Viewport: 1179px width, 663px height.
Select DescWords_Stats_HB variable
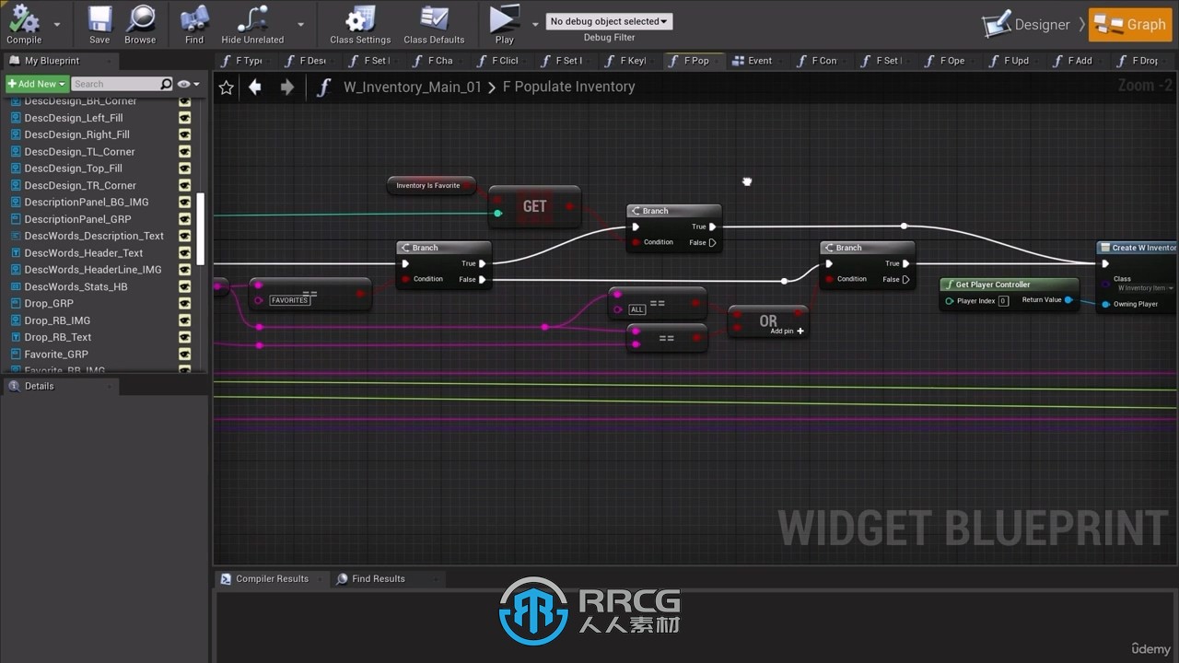coord(76,286)
